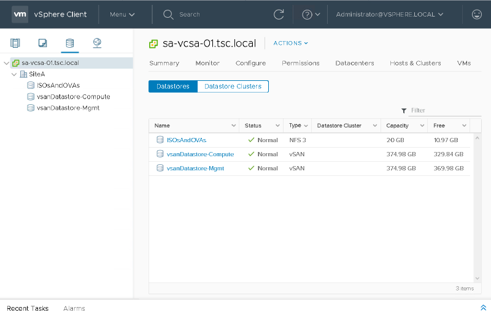
Task: Open the Type column dropdown arrow
Action: click(306, 126)
